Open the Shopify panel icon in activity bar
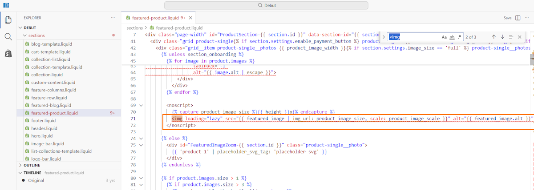Image resolution: width=534 pixels, height=190 pixels. pos(8,53)
